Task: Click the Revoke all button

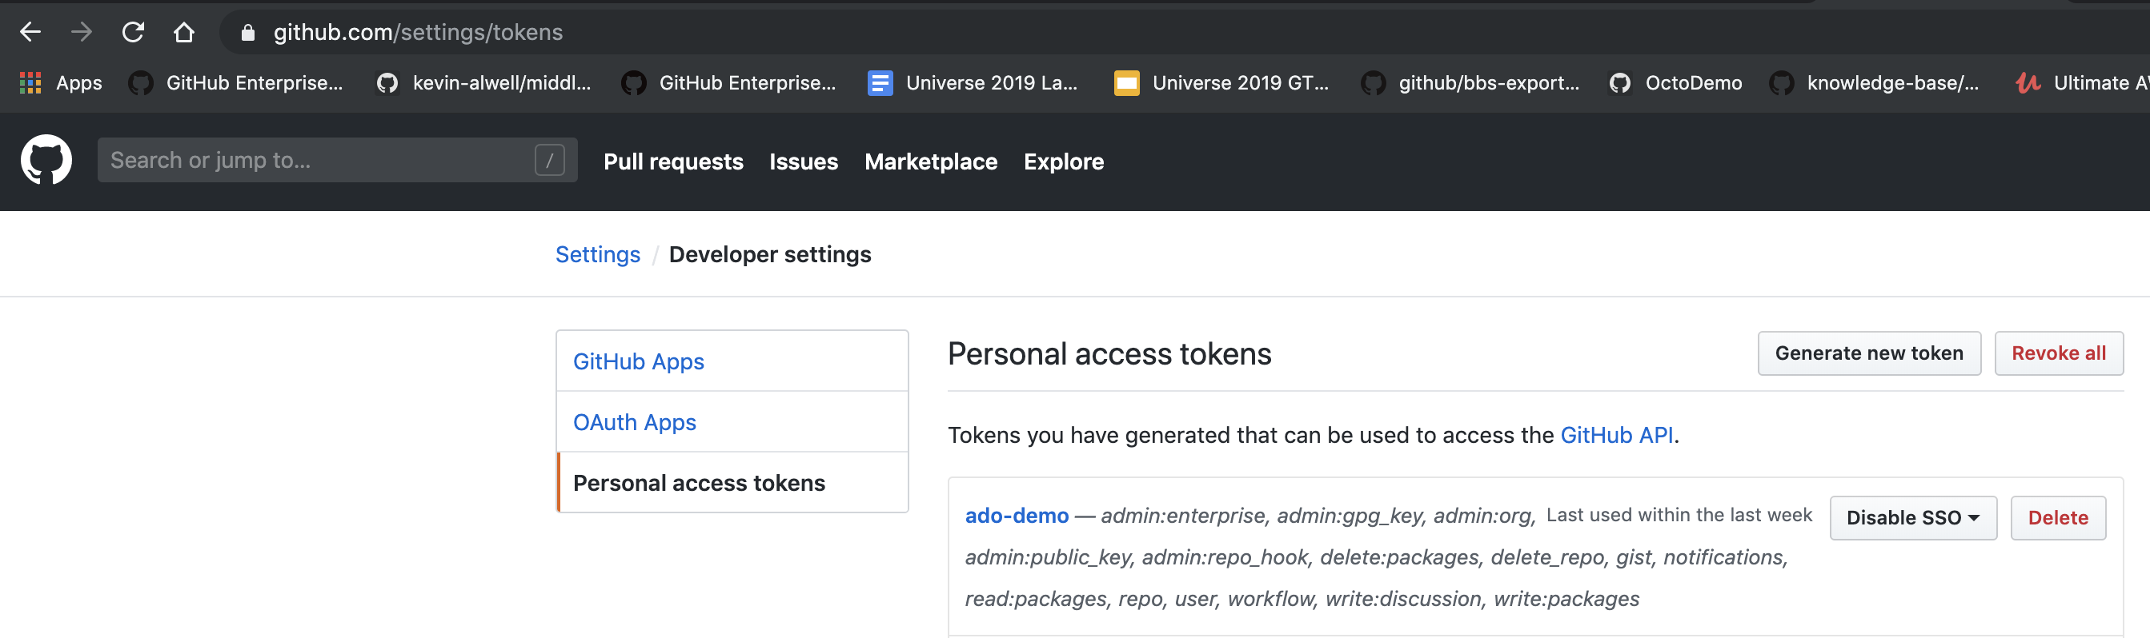Action: click(2058, 353)
